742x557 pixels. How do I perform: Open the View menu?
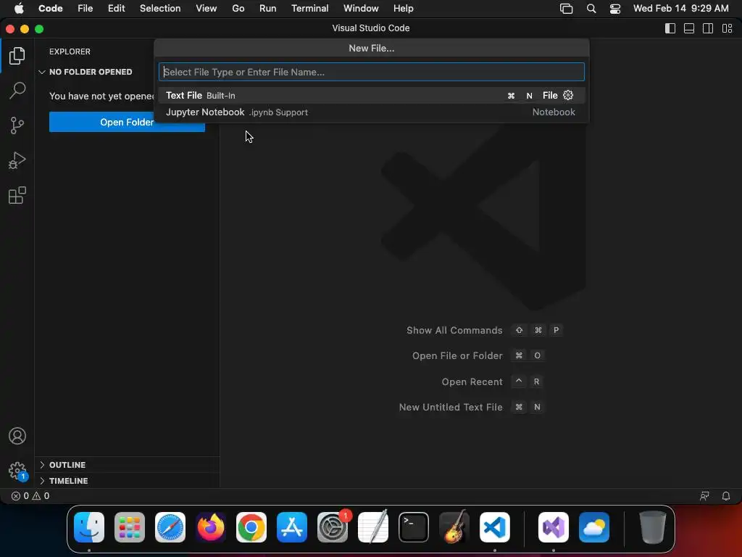pos(207,9)
